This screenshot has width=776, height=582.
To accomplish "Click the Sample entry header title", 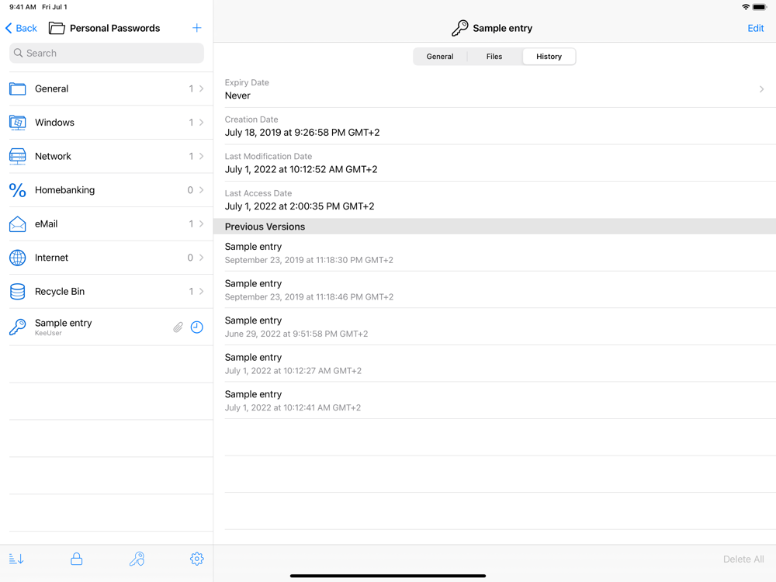I will pos(502,28).
